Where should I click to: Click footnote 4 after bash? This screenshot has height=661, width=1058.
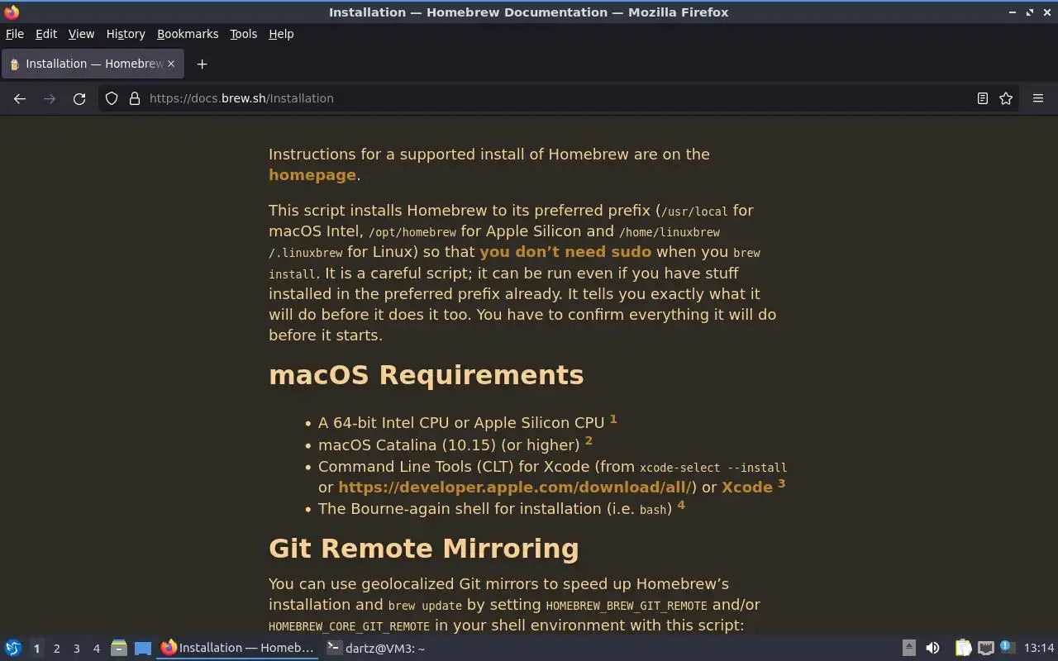click(x=681, y=504)
